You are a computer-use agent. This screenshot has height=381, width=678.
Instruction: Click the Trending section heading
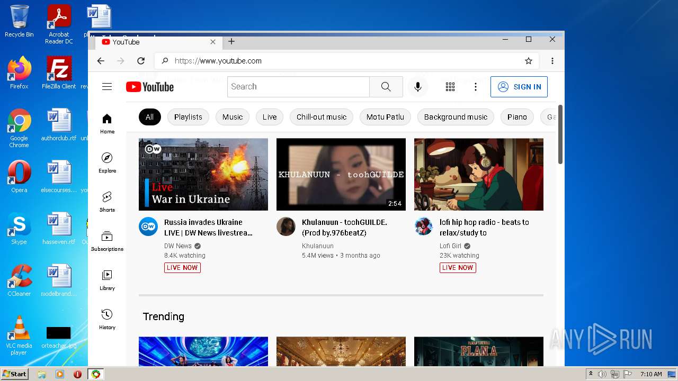(x=164, y=316)
